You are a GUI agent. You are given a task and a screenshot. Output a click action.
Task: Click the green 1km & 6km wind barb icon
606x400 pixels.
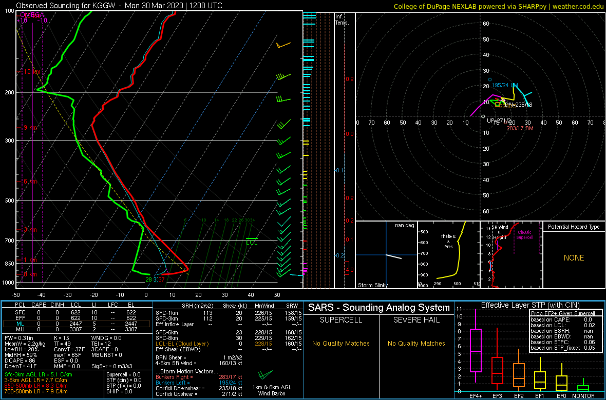point(265,374)
